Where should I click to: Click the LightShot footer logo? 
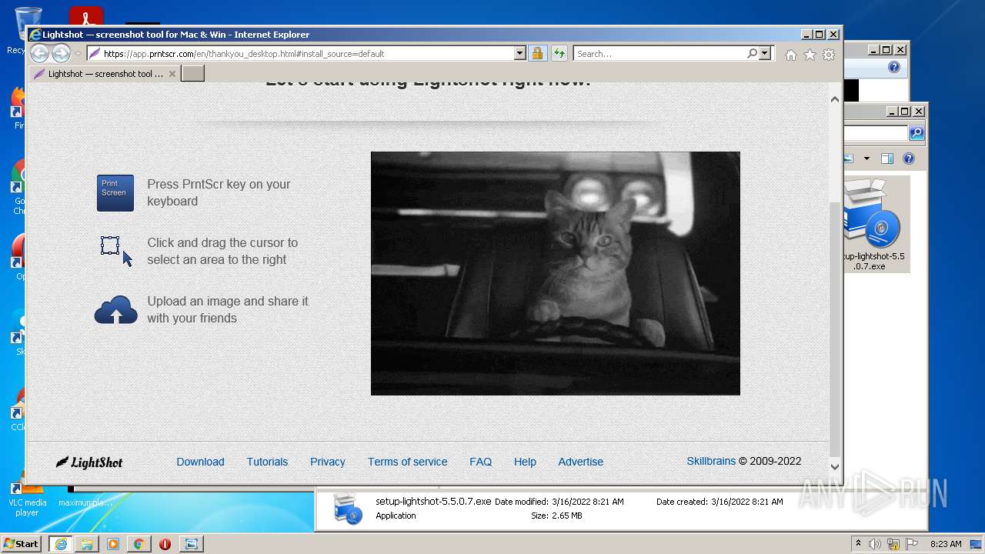pyautogui.click(x=89, y=462)
